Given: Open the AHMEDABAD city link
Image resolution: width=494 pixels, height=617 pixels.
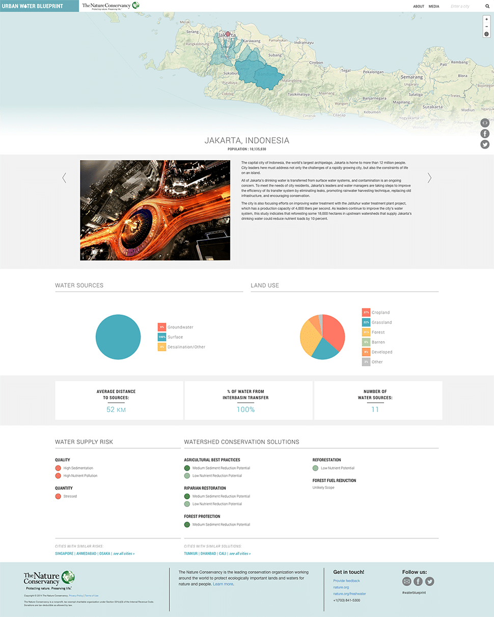Looking at the screenshot, I should tap(86, 553).
